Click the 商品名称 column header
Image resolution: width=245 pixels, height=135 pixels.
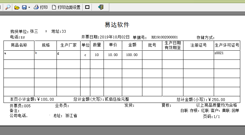click(19, 45)
